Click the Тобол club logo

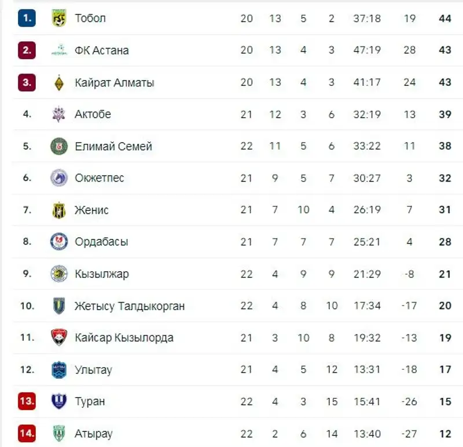click(x=59, y=18)
